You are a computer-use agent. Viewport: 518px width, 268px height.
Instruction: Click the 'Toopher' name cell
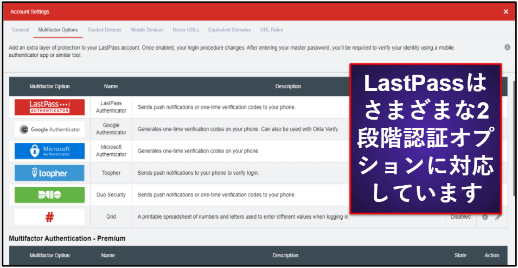(x=111, y=173)
